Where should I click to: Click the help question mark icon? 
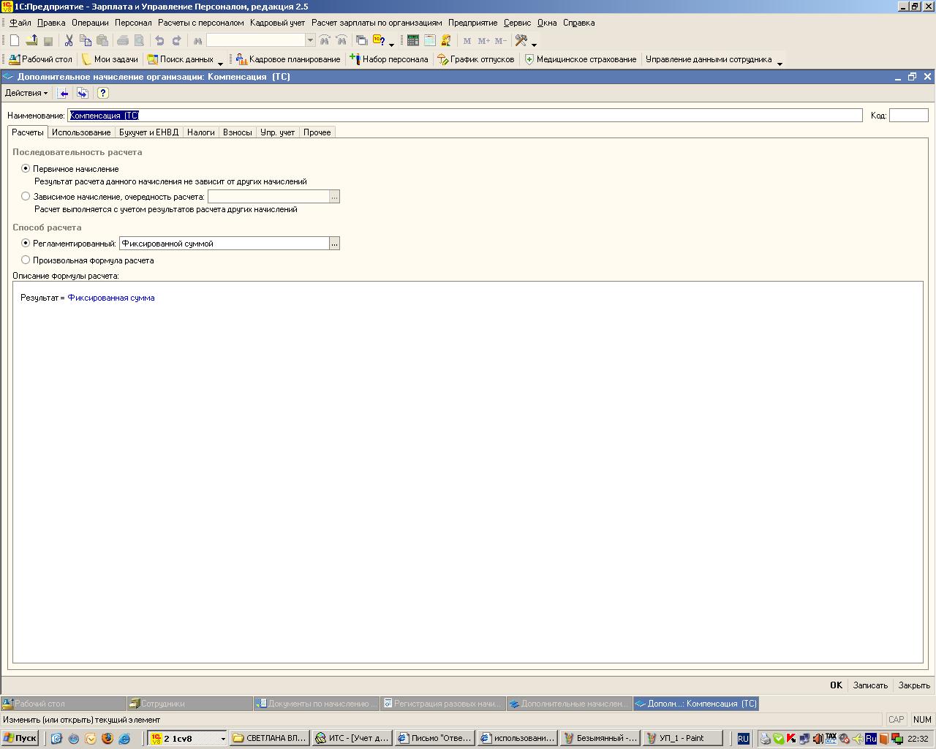point(102,93)
